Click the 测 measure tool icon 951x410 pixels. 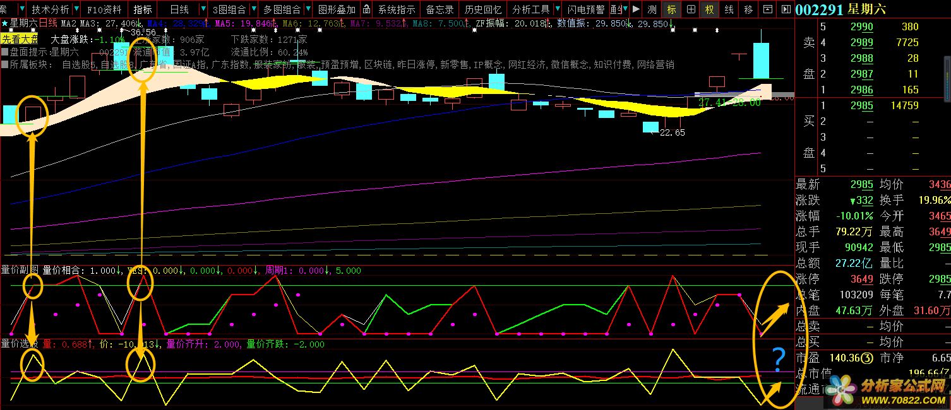coord(652,9)
